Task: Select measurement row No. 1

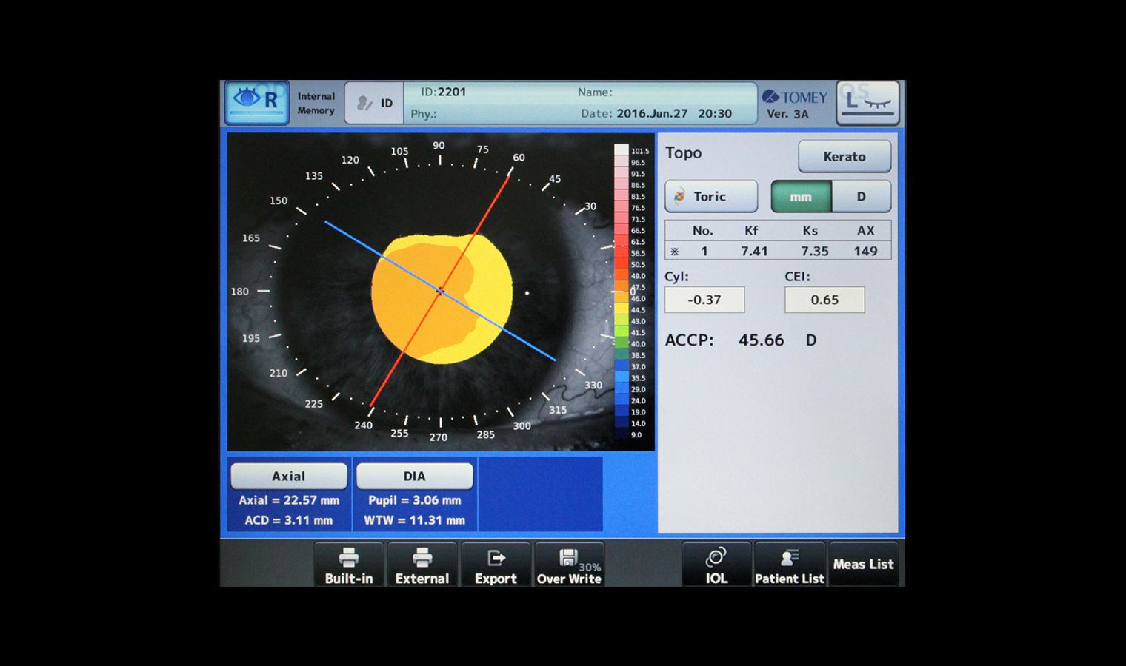Action: 777,251
